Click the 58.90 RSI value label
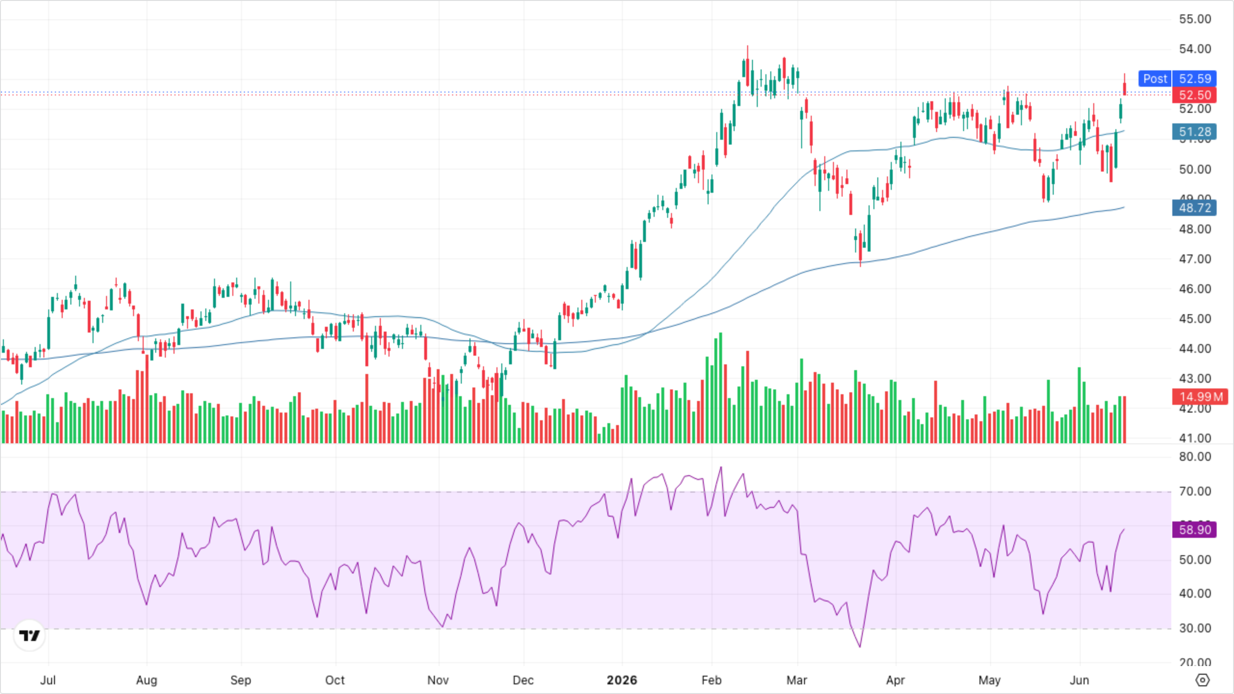Screen dimensions: 1234x694 click(1194, 530)
